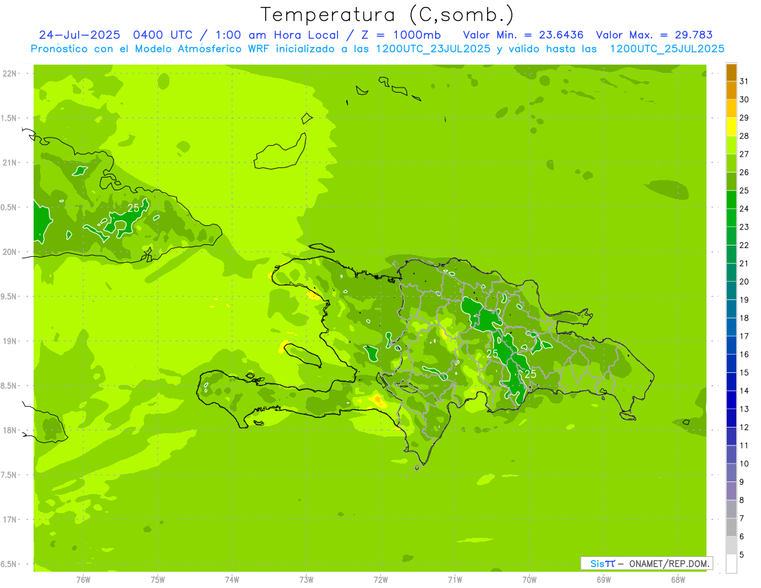Select the "24-Jul-2025" date text

[80, 34]
